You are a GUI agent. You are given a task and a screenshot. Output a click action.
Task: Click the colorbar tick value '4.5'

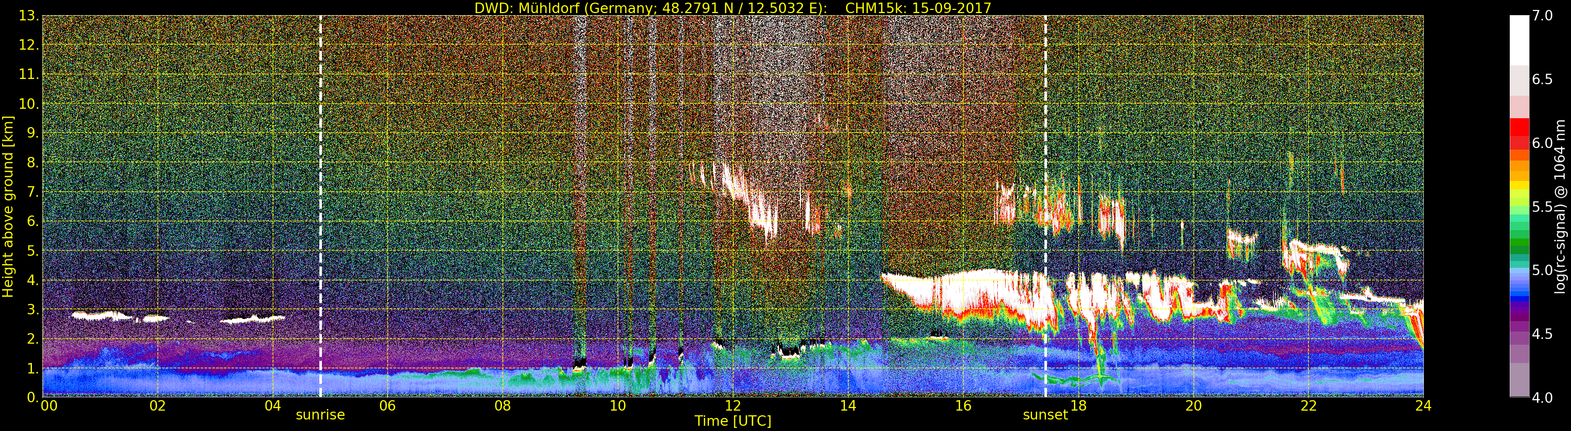coord(1542,334)
